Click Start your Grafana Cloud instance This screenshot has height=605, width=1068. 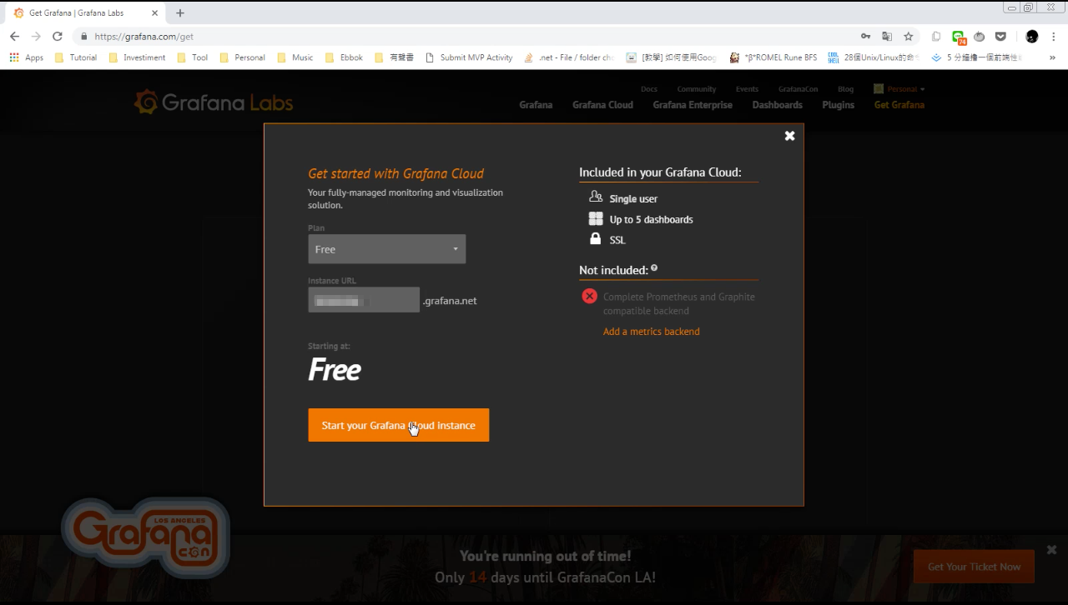coord(398,425)
